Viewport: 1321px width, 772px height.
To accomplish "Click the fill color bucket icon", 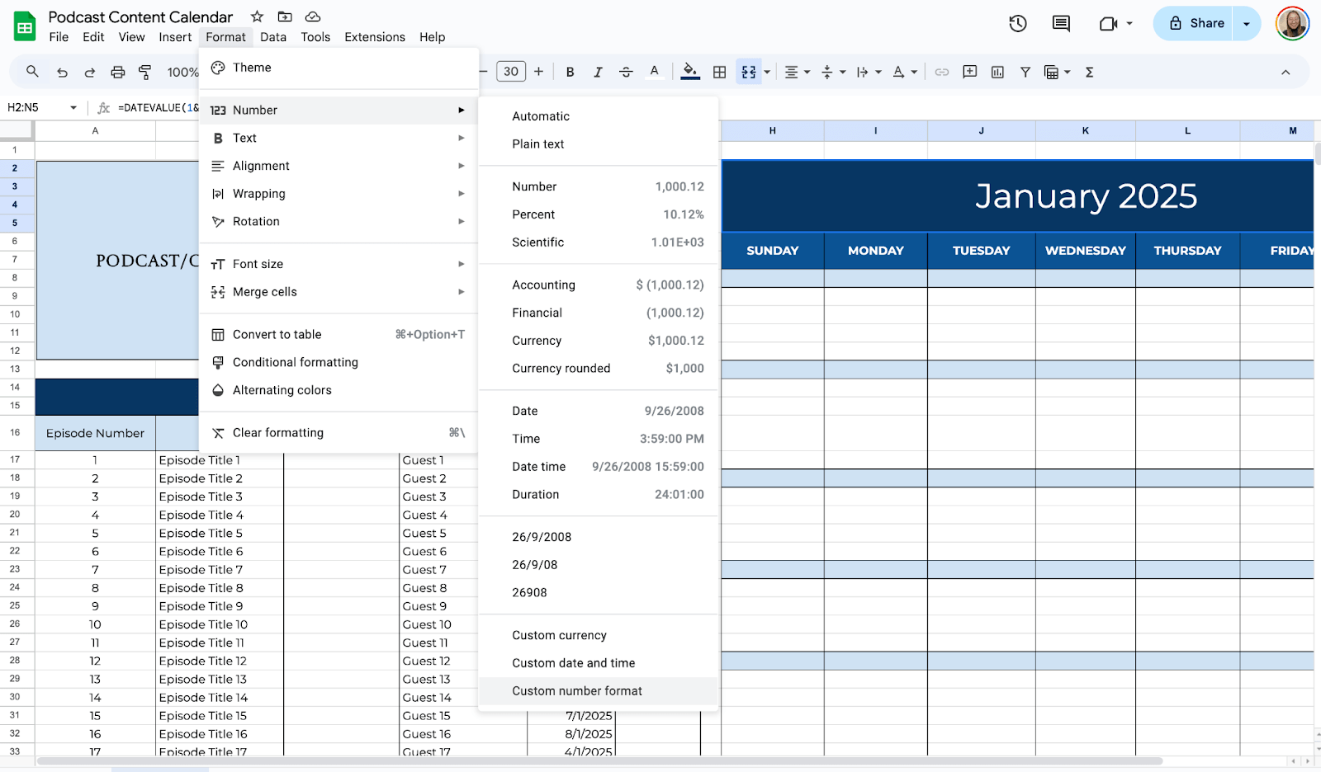I will [689, 73].
